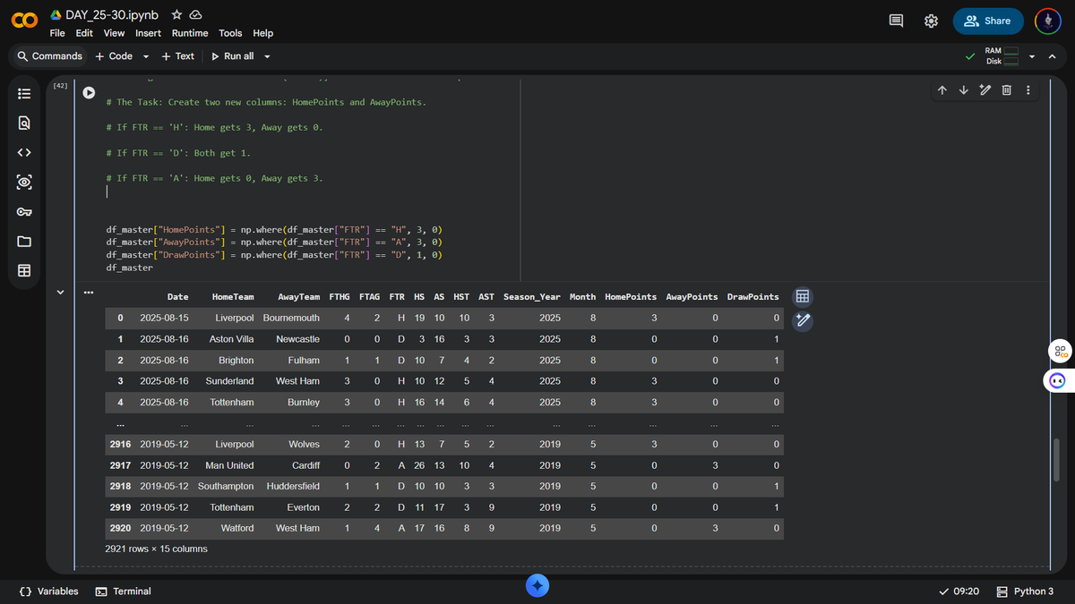1075x604 pixels.
Task: Open the Commands search
Action: pos(50,56)
